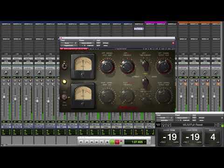The width and height of the screenshot is (224, 168).
Task: Click the WLM long term -19 readout
Action: coord(192,137)
